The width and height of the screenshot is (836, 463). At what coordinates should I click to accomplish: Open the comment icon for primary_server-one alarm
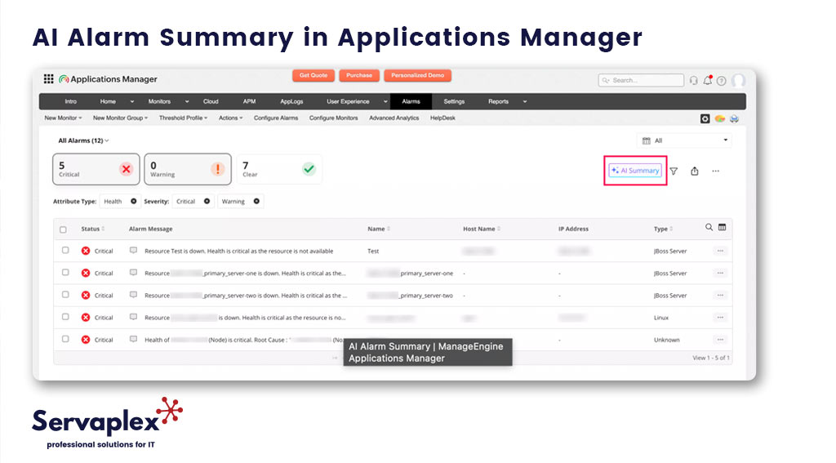point(133,273)
